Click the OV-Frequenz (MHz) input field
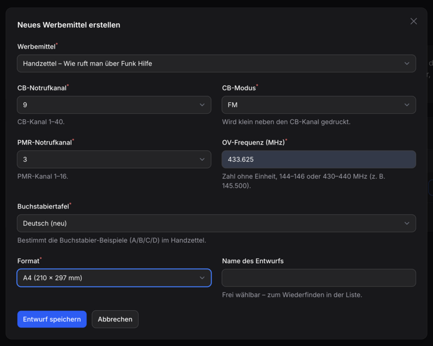 pyautogui.click(x=319, y=159)
